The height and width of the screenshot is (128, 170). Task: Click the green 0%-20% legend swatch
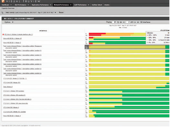[147, 42]
